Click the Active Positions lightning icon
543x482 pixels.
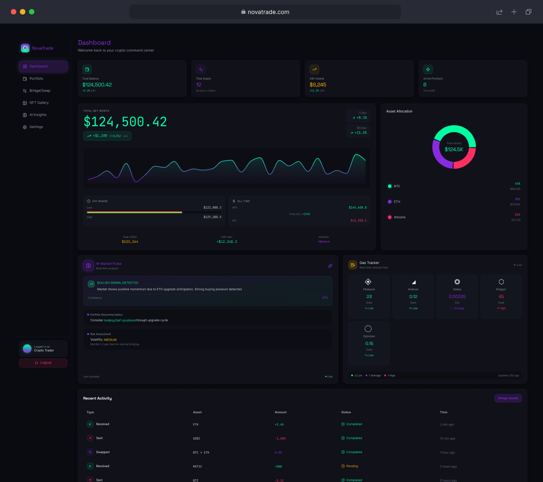pos(428,69)
